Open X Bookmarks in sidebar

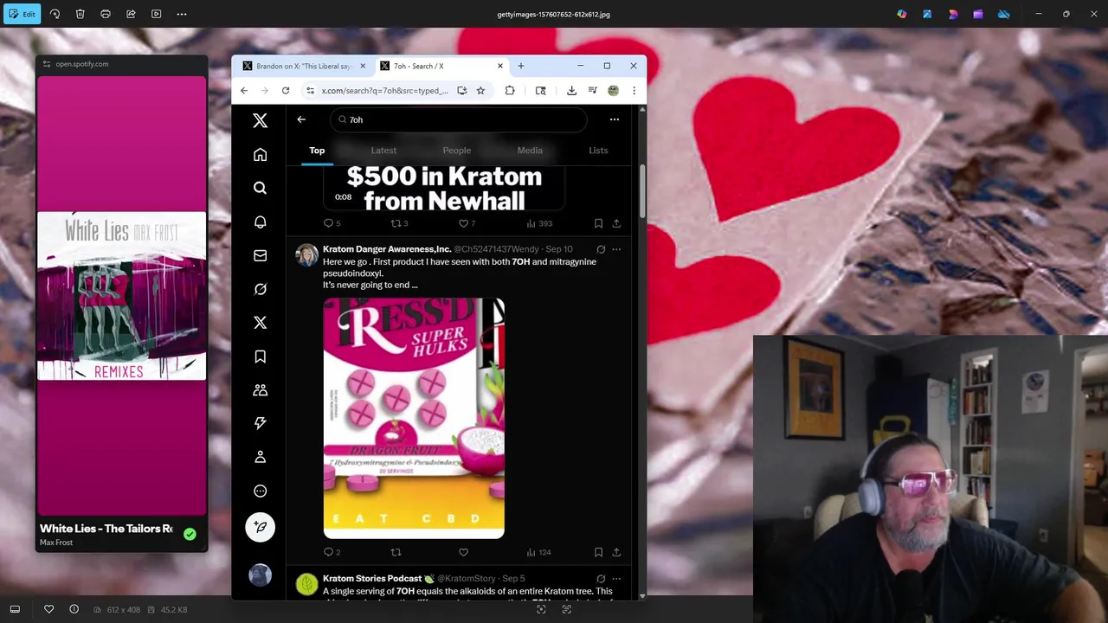(x=260, y=356)
